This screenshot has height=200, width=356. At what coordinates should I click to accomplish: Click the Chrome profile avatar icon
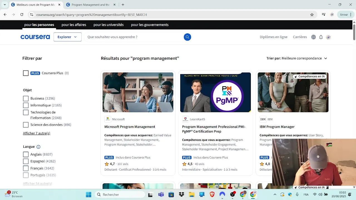(x=332, y=15)
